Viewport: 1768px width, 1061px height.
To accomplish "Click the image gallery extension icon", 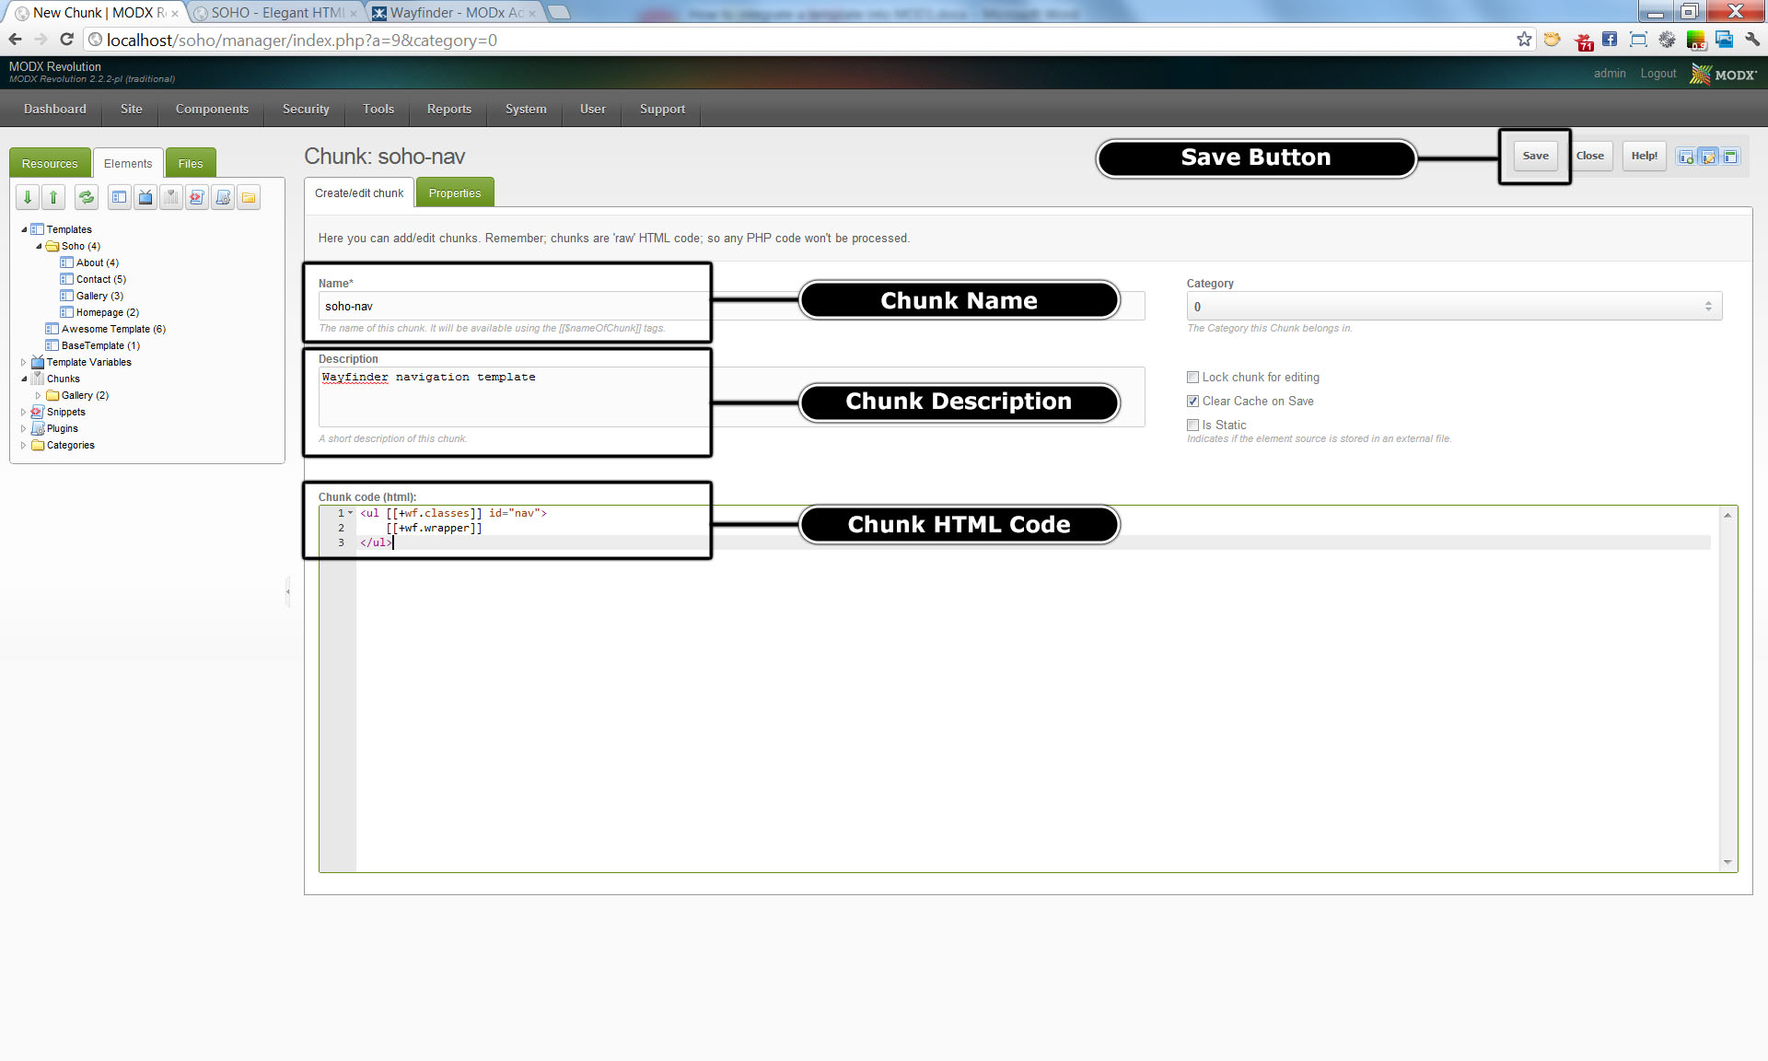I will click(x=1725, y=40).
